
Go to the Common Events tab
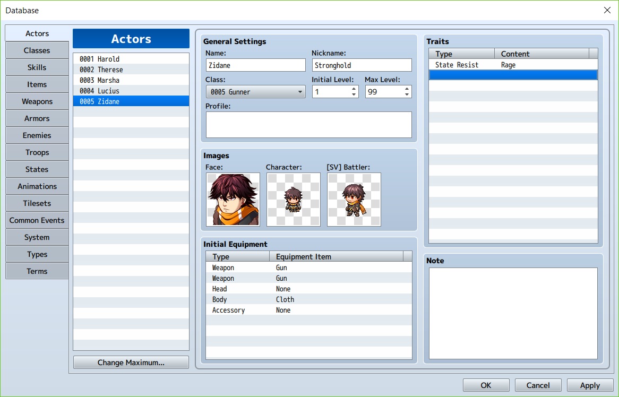click(37, 220)
